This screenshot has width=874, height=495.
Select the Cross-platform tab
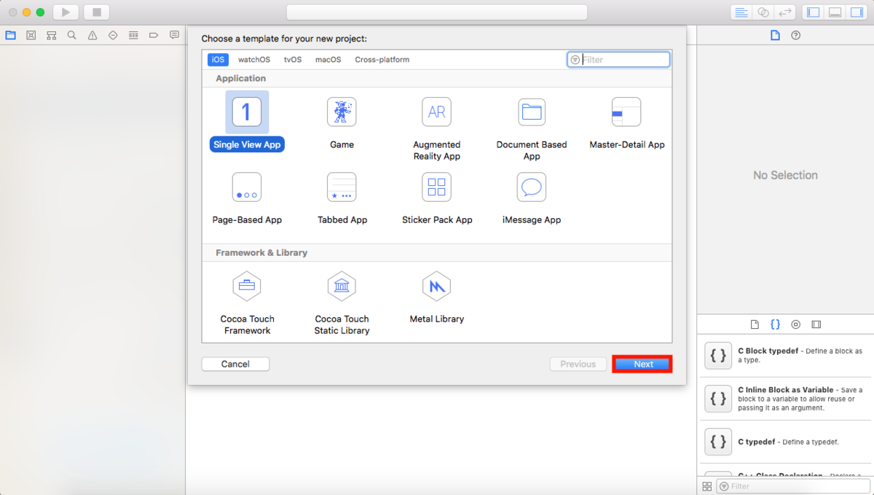click(382, 60)
